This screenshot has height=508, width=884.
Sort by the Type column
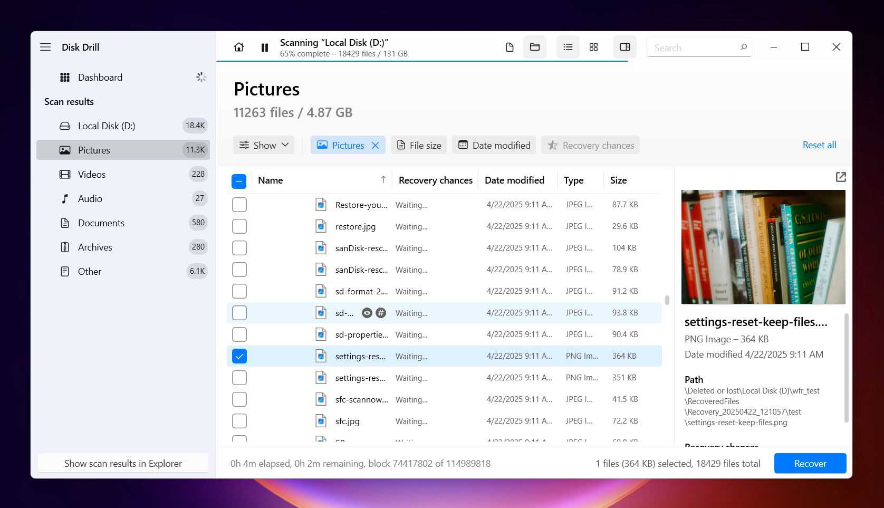click(573, 180)
